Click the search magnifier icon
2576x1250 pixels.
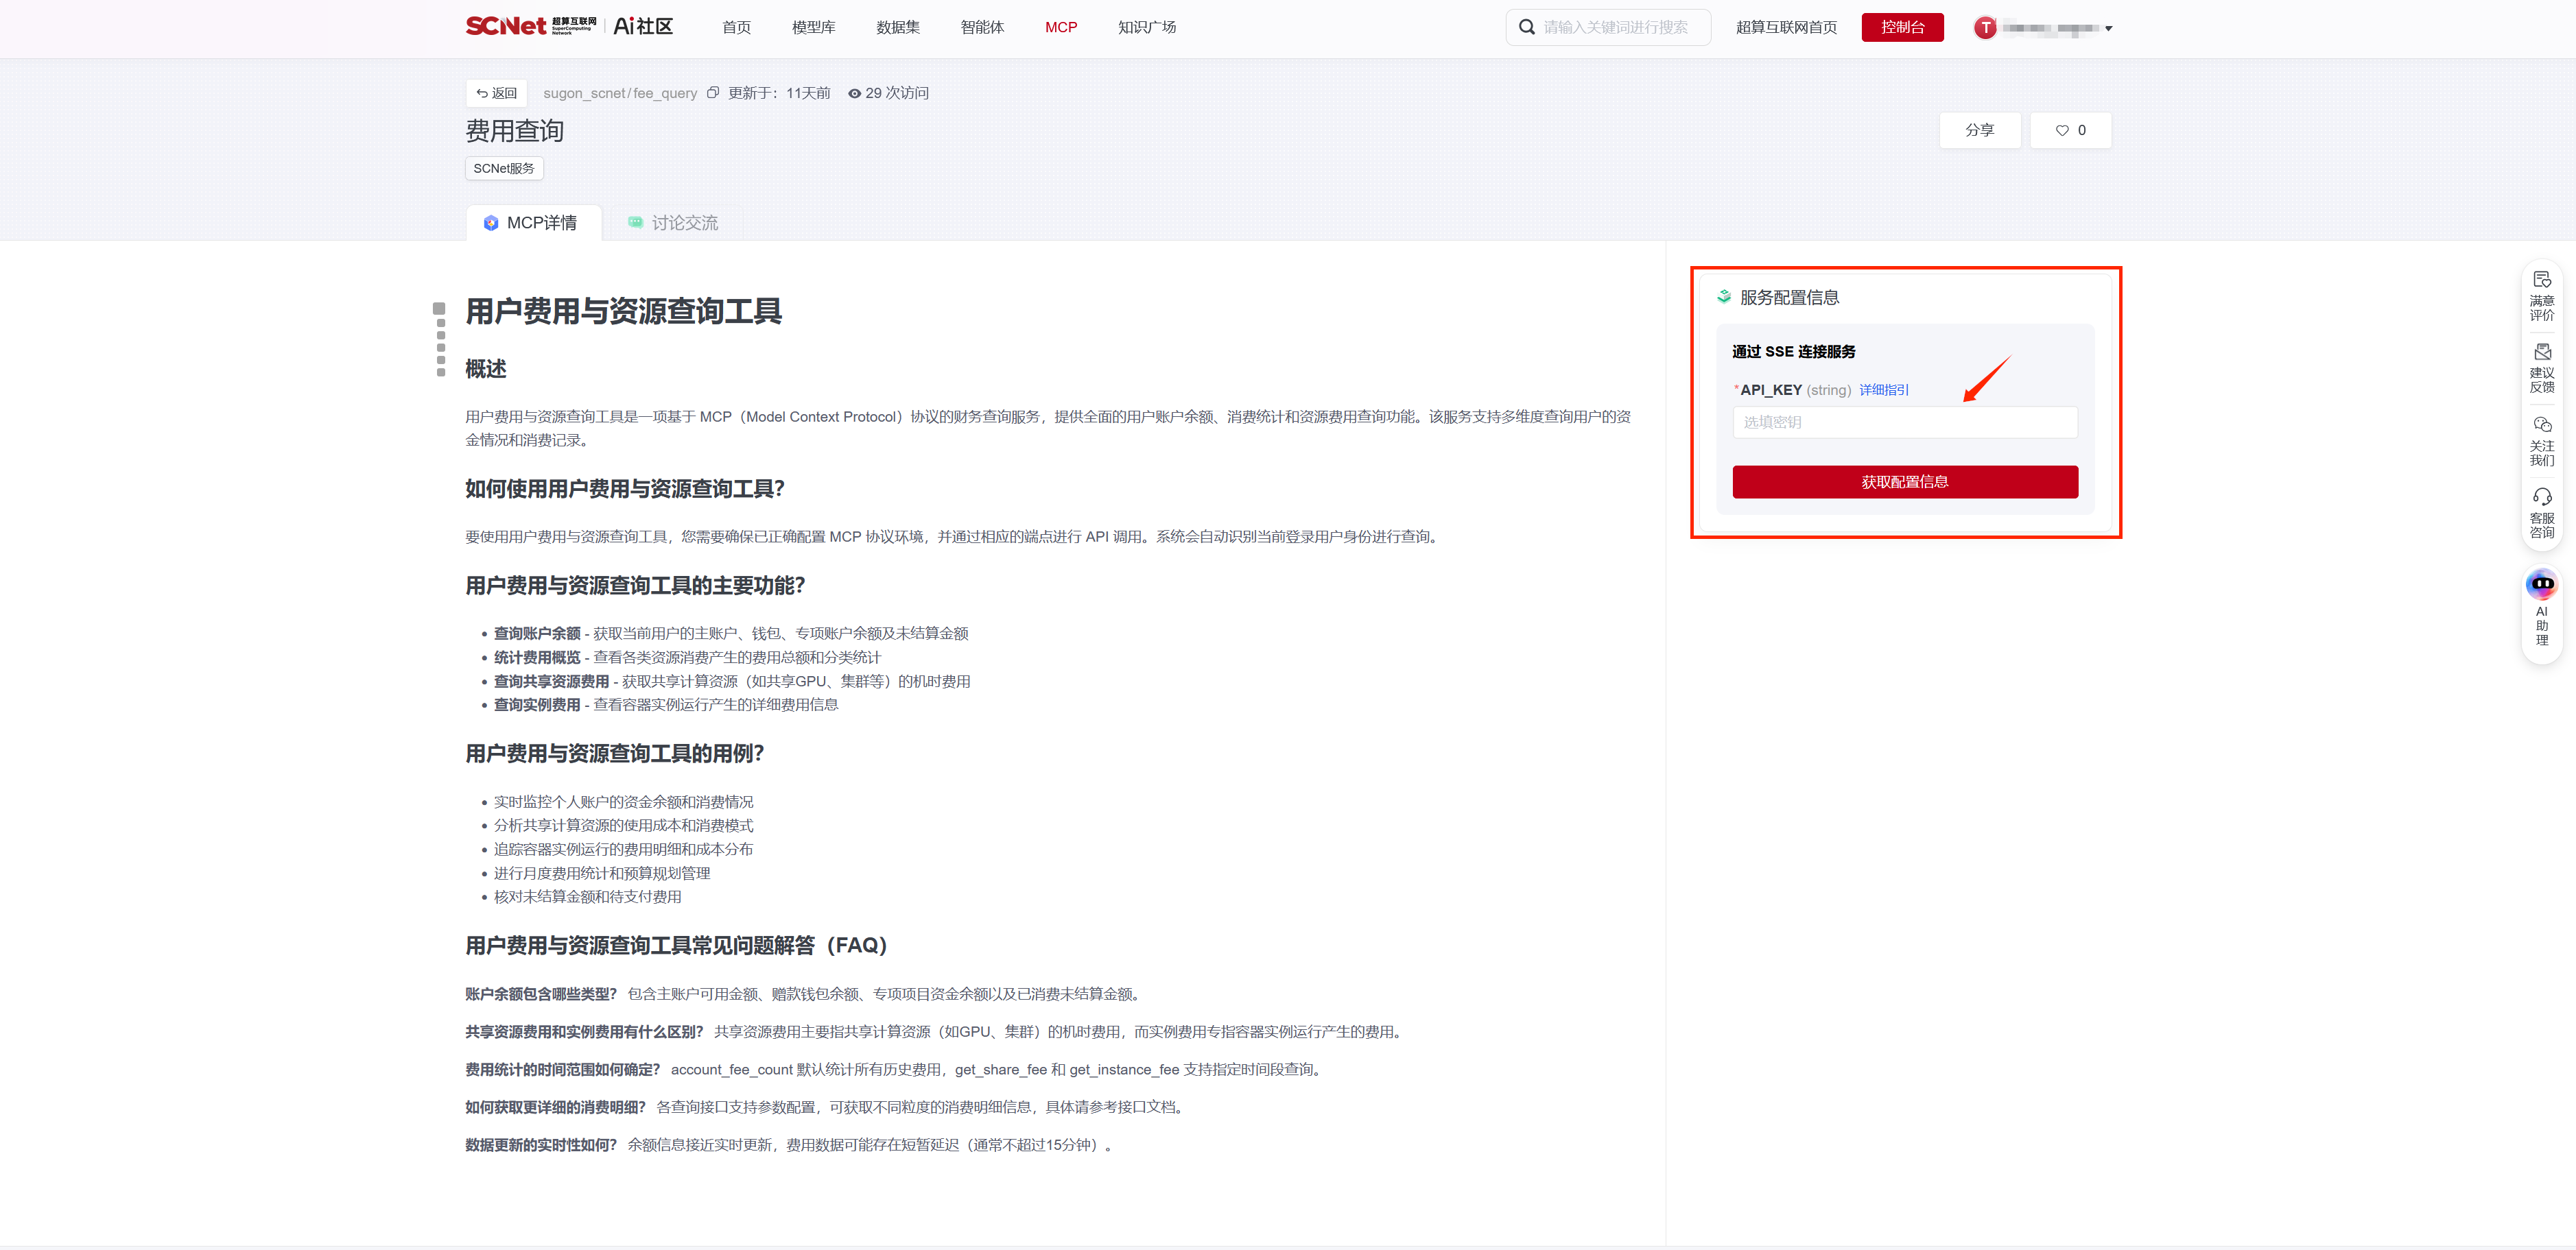point(1527,27)
